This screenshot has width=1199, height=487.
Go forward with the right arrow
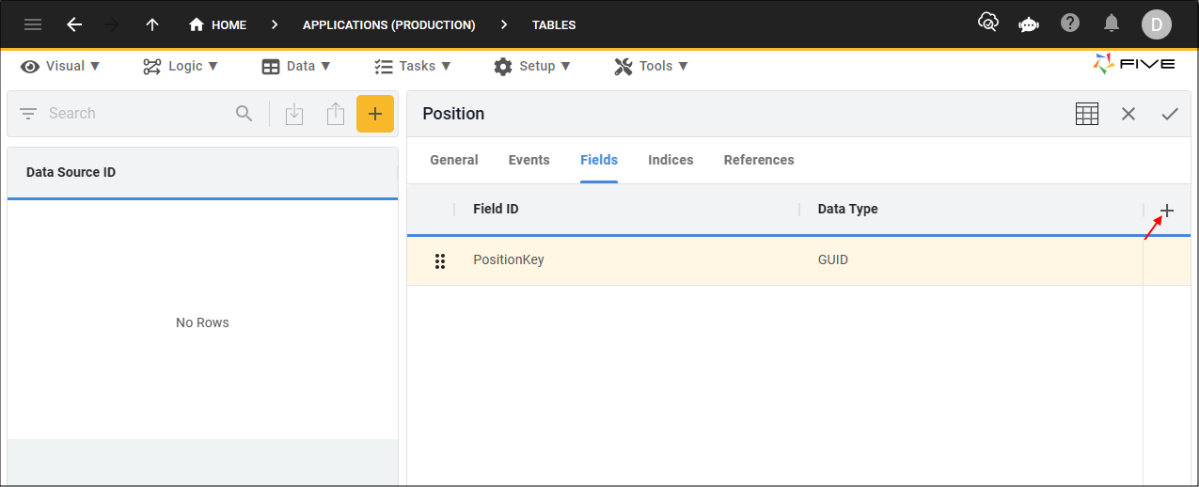coord(112,25)
